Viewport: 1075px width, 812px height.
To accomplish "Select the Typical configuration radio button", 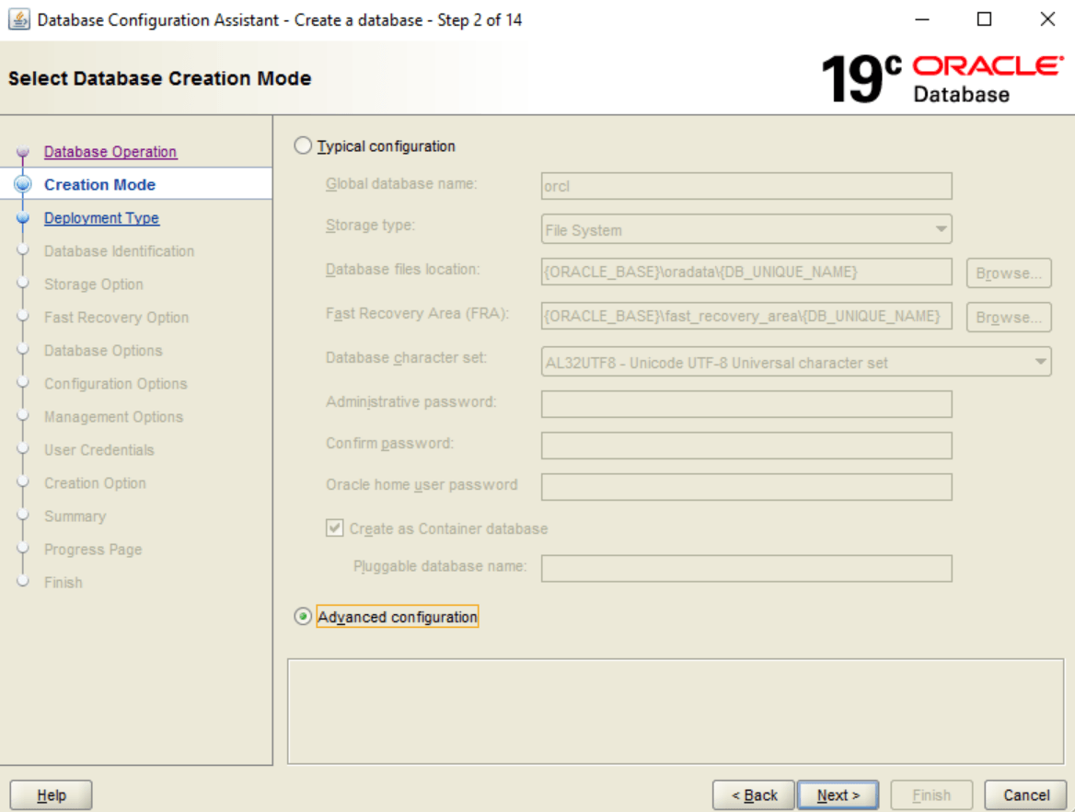I will click(x=302, y=145).
